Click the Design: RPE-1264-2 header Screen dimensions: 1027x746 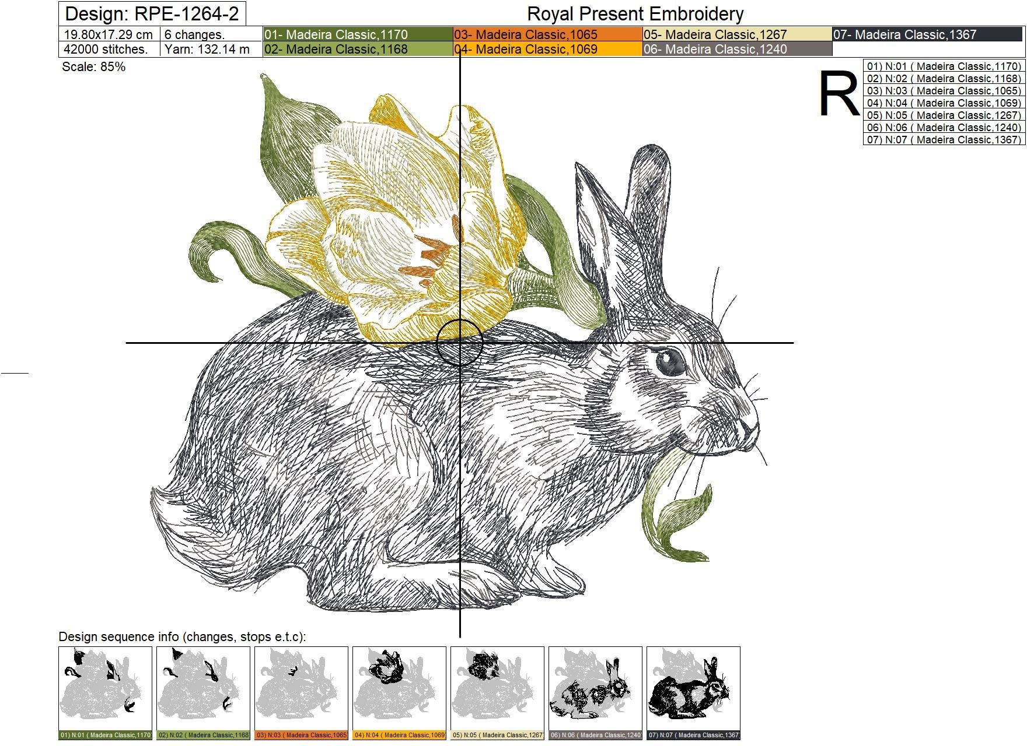click(155, 13)
